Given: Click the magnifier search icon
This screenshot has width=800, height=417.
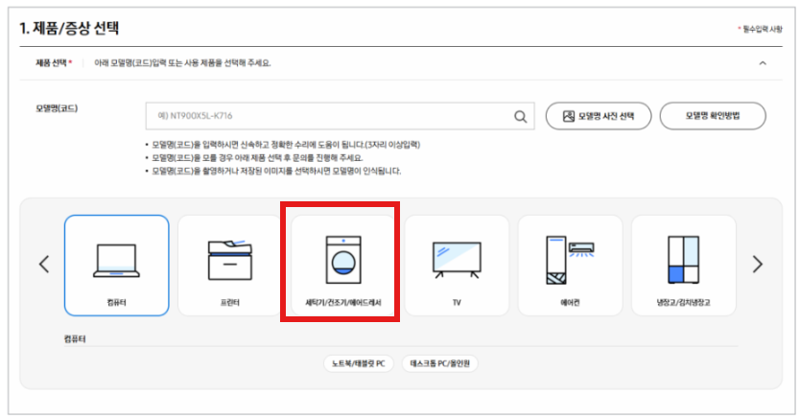Looking at the screenshot, I should (520, 116).
